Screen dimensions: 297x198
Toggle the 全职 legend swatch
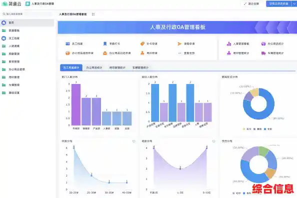click(265, 129)
